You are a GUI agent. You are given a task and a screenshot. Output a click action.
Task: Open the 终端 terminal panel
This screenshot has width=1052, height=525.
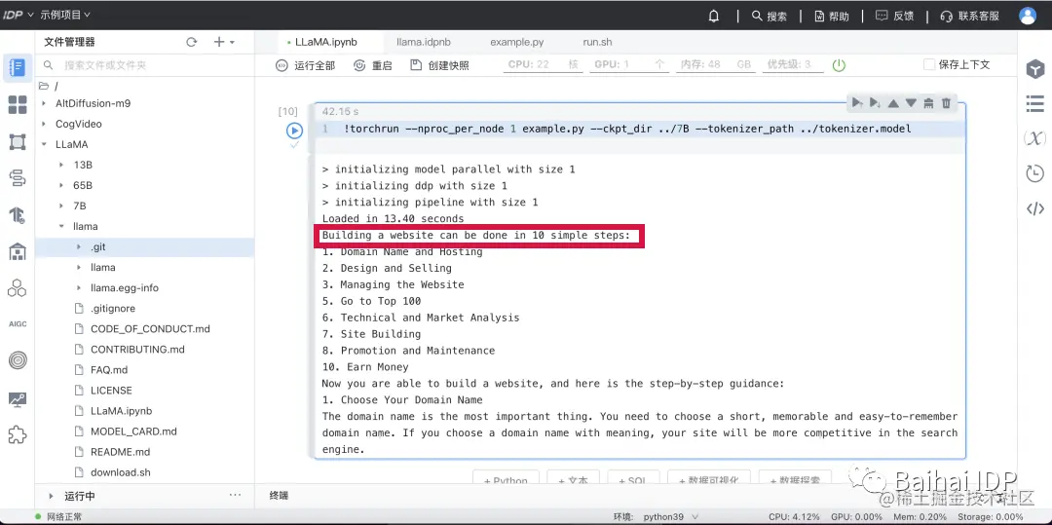pyautogui.click(x=279, y=496)
